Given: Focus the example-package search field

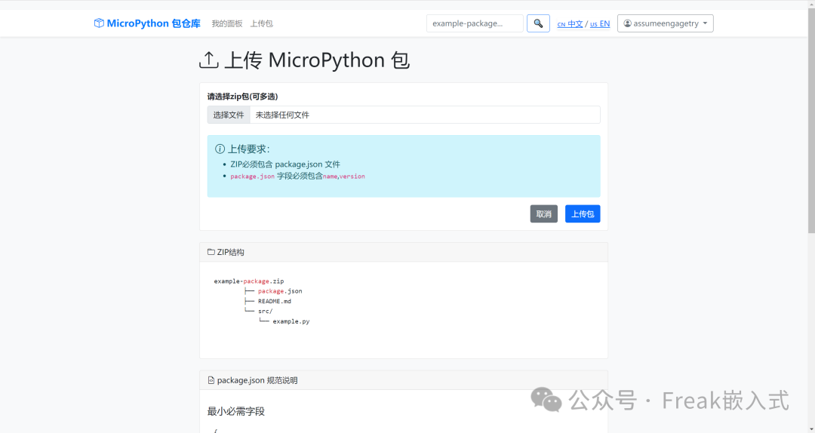Looking at the screenshot, I should click(475, 23).
